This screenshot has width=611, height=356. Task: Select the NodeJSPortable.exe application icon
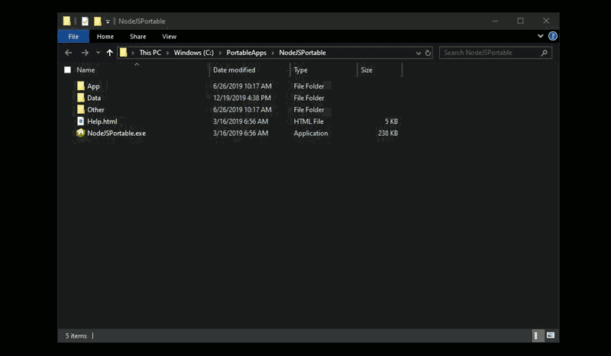80,133
